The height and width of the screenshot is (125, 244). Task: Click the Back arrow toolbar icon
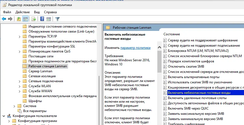(x=4, y=19)
